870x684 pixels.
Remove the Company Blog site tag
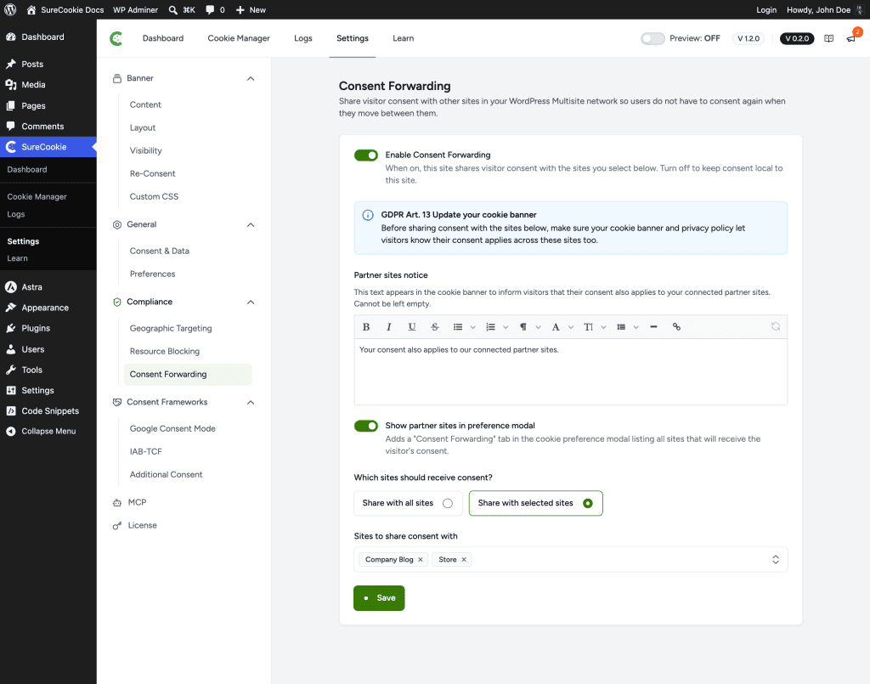[421, 560]
